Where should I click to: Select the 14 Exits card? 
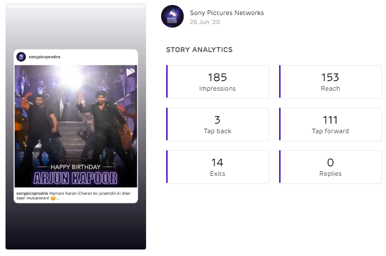pyautogui.click(x=217, y=167)
